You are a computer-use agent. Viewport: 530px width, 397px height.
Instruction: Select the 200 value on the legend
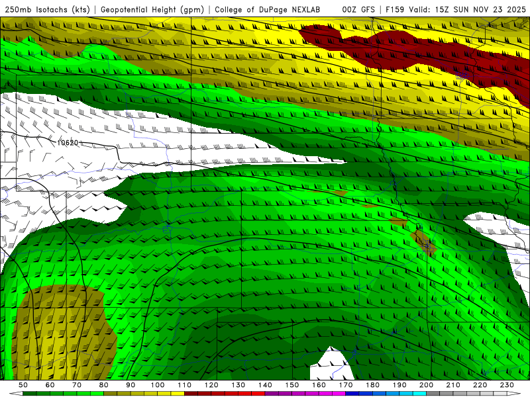[427, 385]
